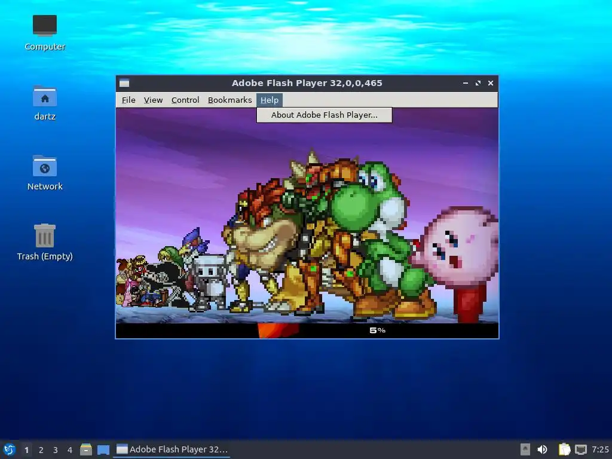
Task: Click Adobe Flash Player taskbar button
Action: pos(172,449)
